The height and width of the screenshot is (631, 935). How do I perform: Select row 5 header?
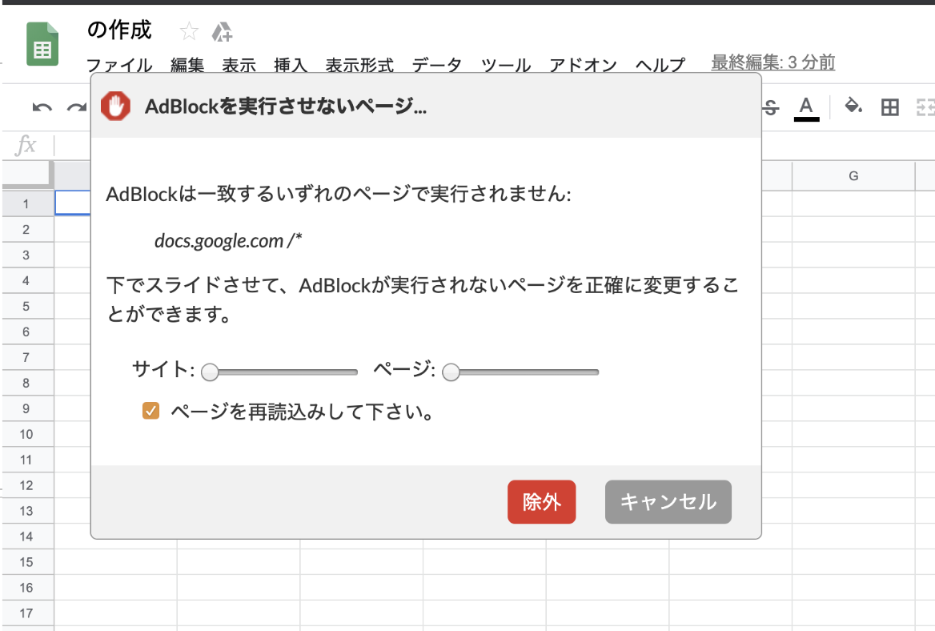pyautogui.click(x=26, y=306)
